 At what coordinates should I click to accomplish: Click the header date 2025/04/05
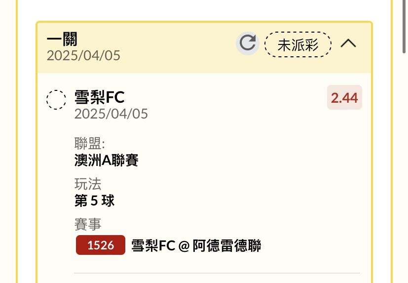[83, 56]
